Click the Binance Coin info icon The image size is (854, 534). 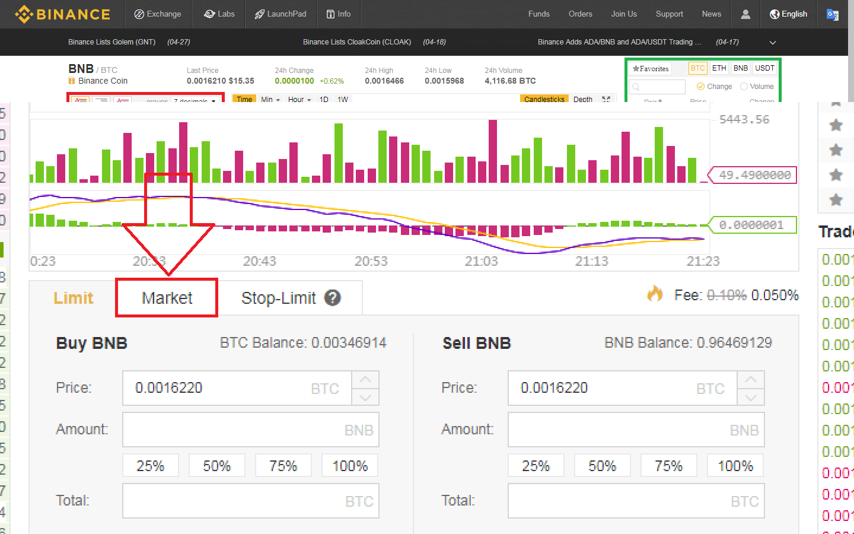pyautogui.click(x=72, y=81)
